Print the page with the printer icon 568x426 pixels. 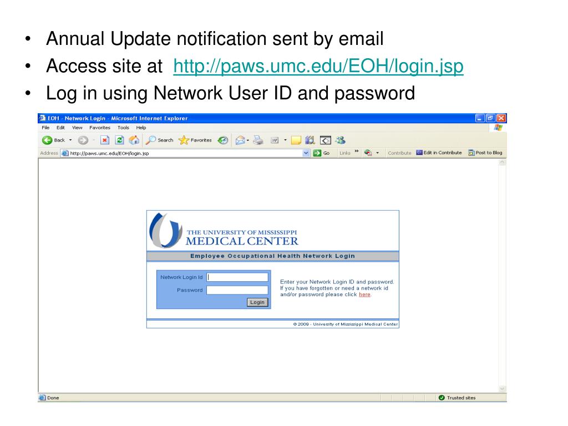(258, 140)
